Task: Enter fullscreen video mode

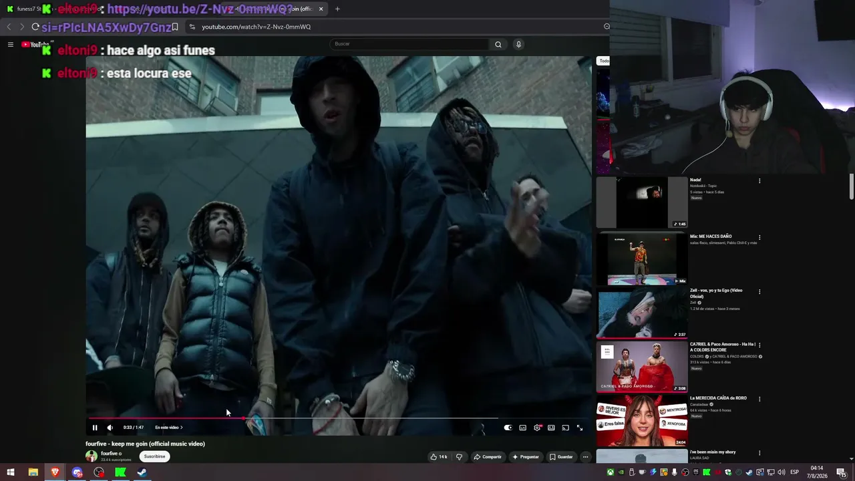Action: pos(580,428)
